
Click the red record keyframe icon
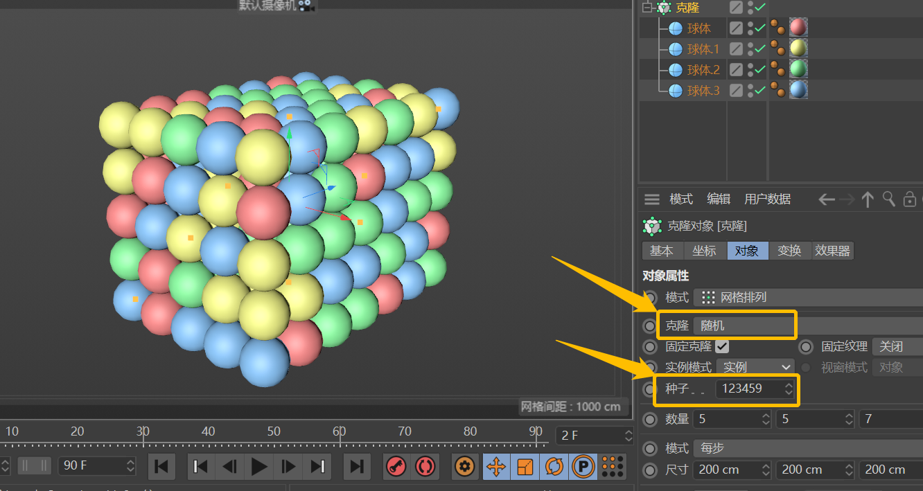396,466
